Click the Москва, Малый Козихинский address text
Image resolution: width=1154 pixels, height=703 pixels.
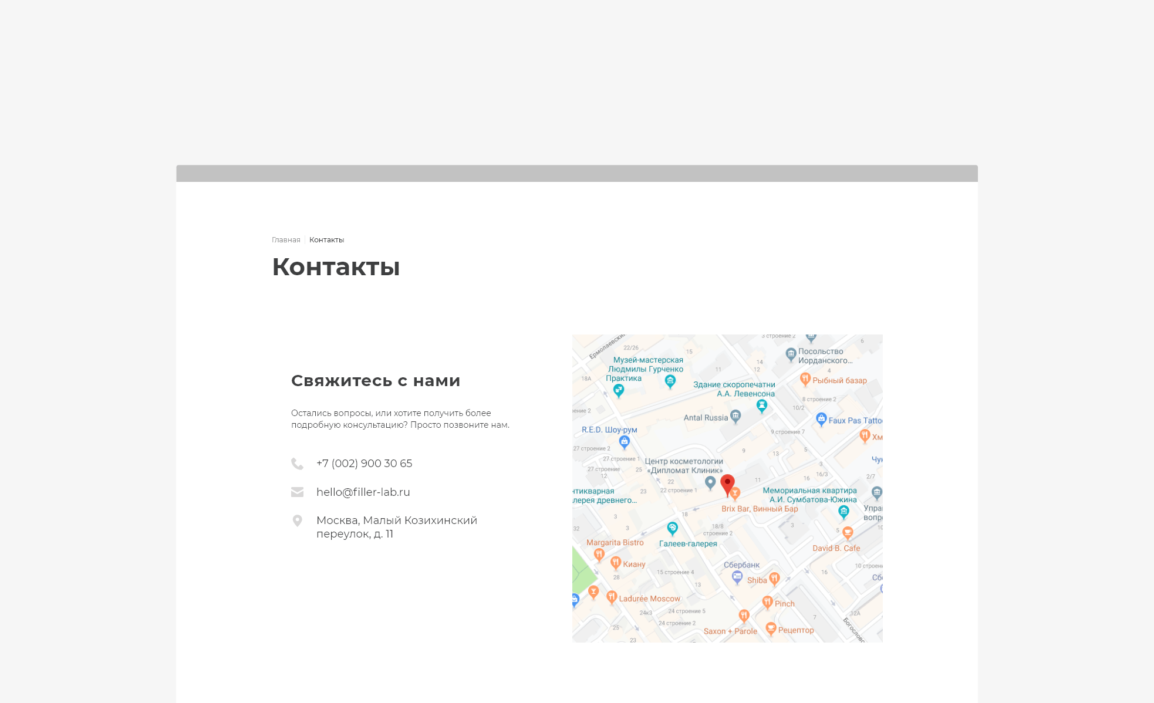click(x=397, y=527)
